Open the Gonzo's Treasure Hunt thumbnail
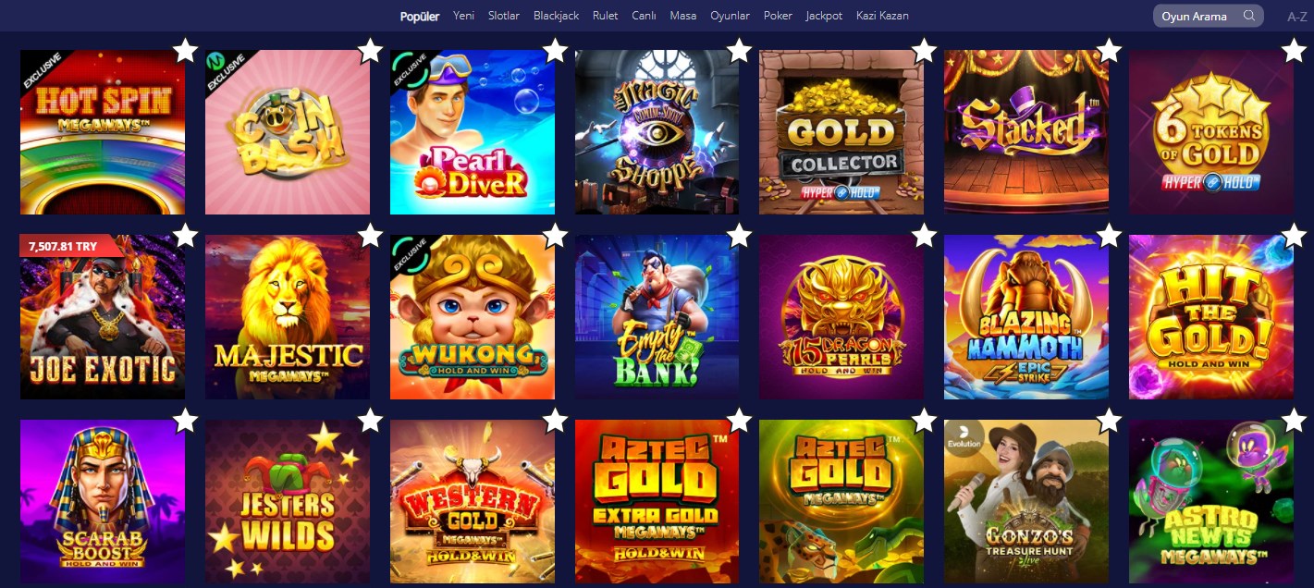Image resolution: width=1314 pixels, height=588 pixels. click(x=1026, y=502)
